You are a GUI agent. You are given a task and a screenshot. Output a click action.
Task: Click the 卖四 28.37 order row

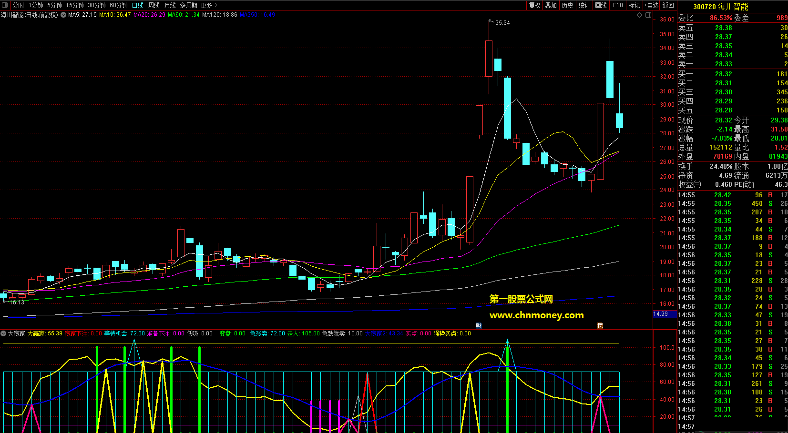(x=733, y=37)
